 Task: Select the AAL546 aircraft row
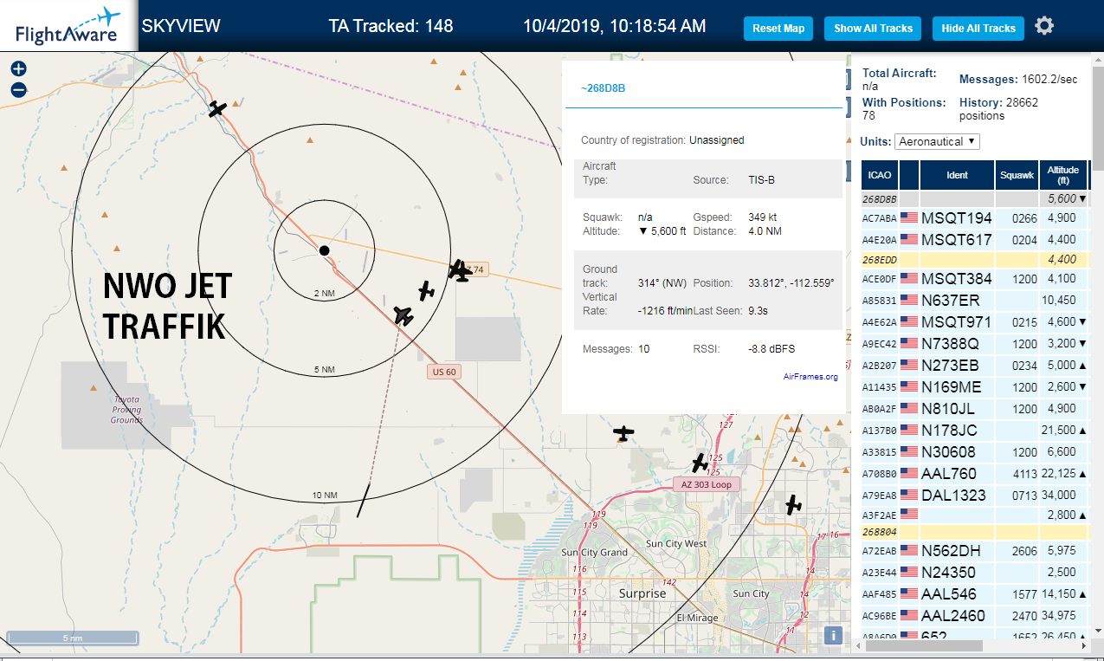[974, 593]
